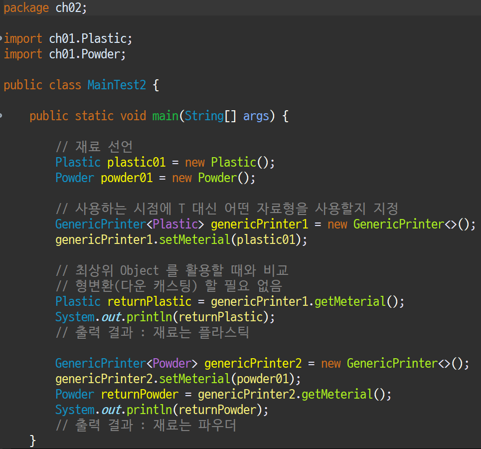This screenshot has height=449, width=481.
Task: Click the 'void' return type
Action: [133, 116]
